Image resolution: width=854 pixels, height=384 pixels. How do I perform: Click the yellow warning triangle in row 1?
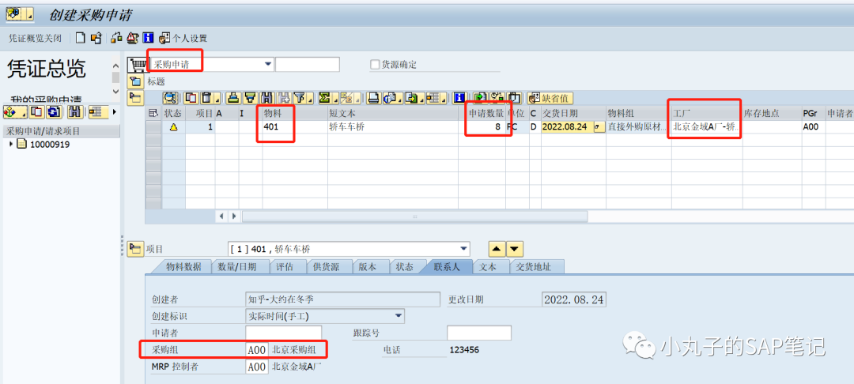(173, 126)
